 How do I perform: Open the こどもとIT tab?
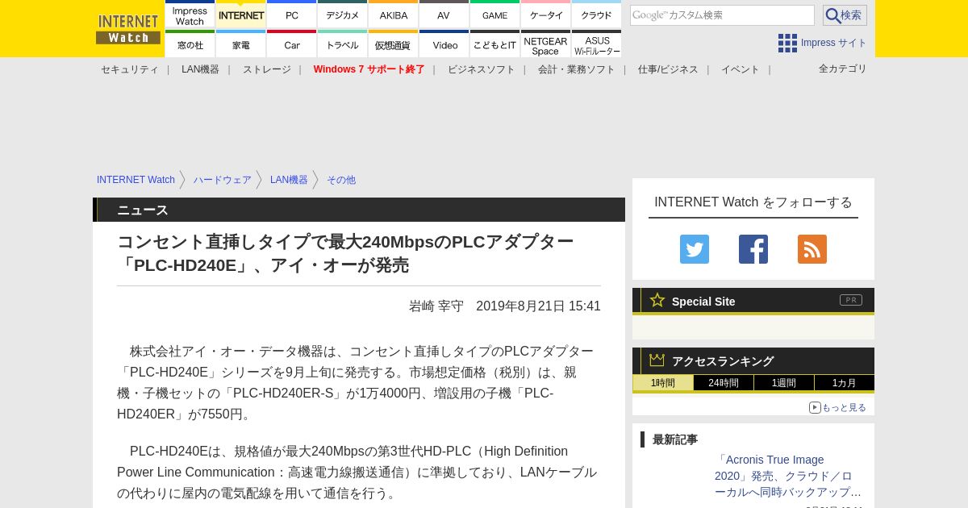(x=494, y=44)
